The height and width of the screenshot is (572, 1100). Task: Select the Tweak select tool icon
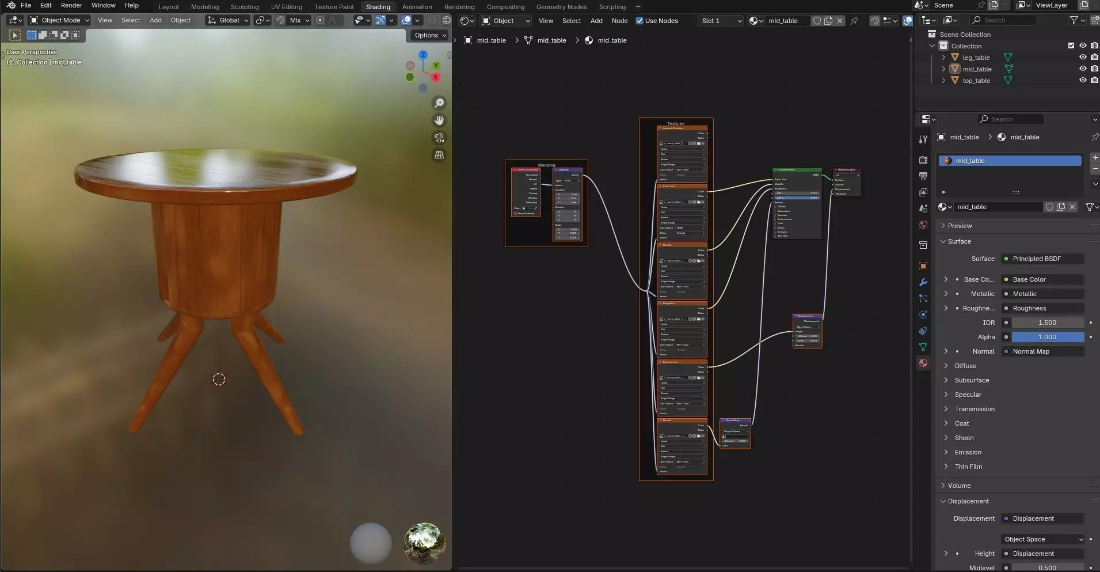(15, 35)
